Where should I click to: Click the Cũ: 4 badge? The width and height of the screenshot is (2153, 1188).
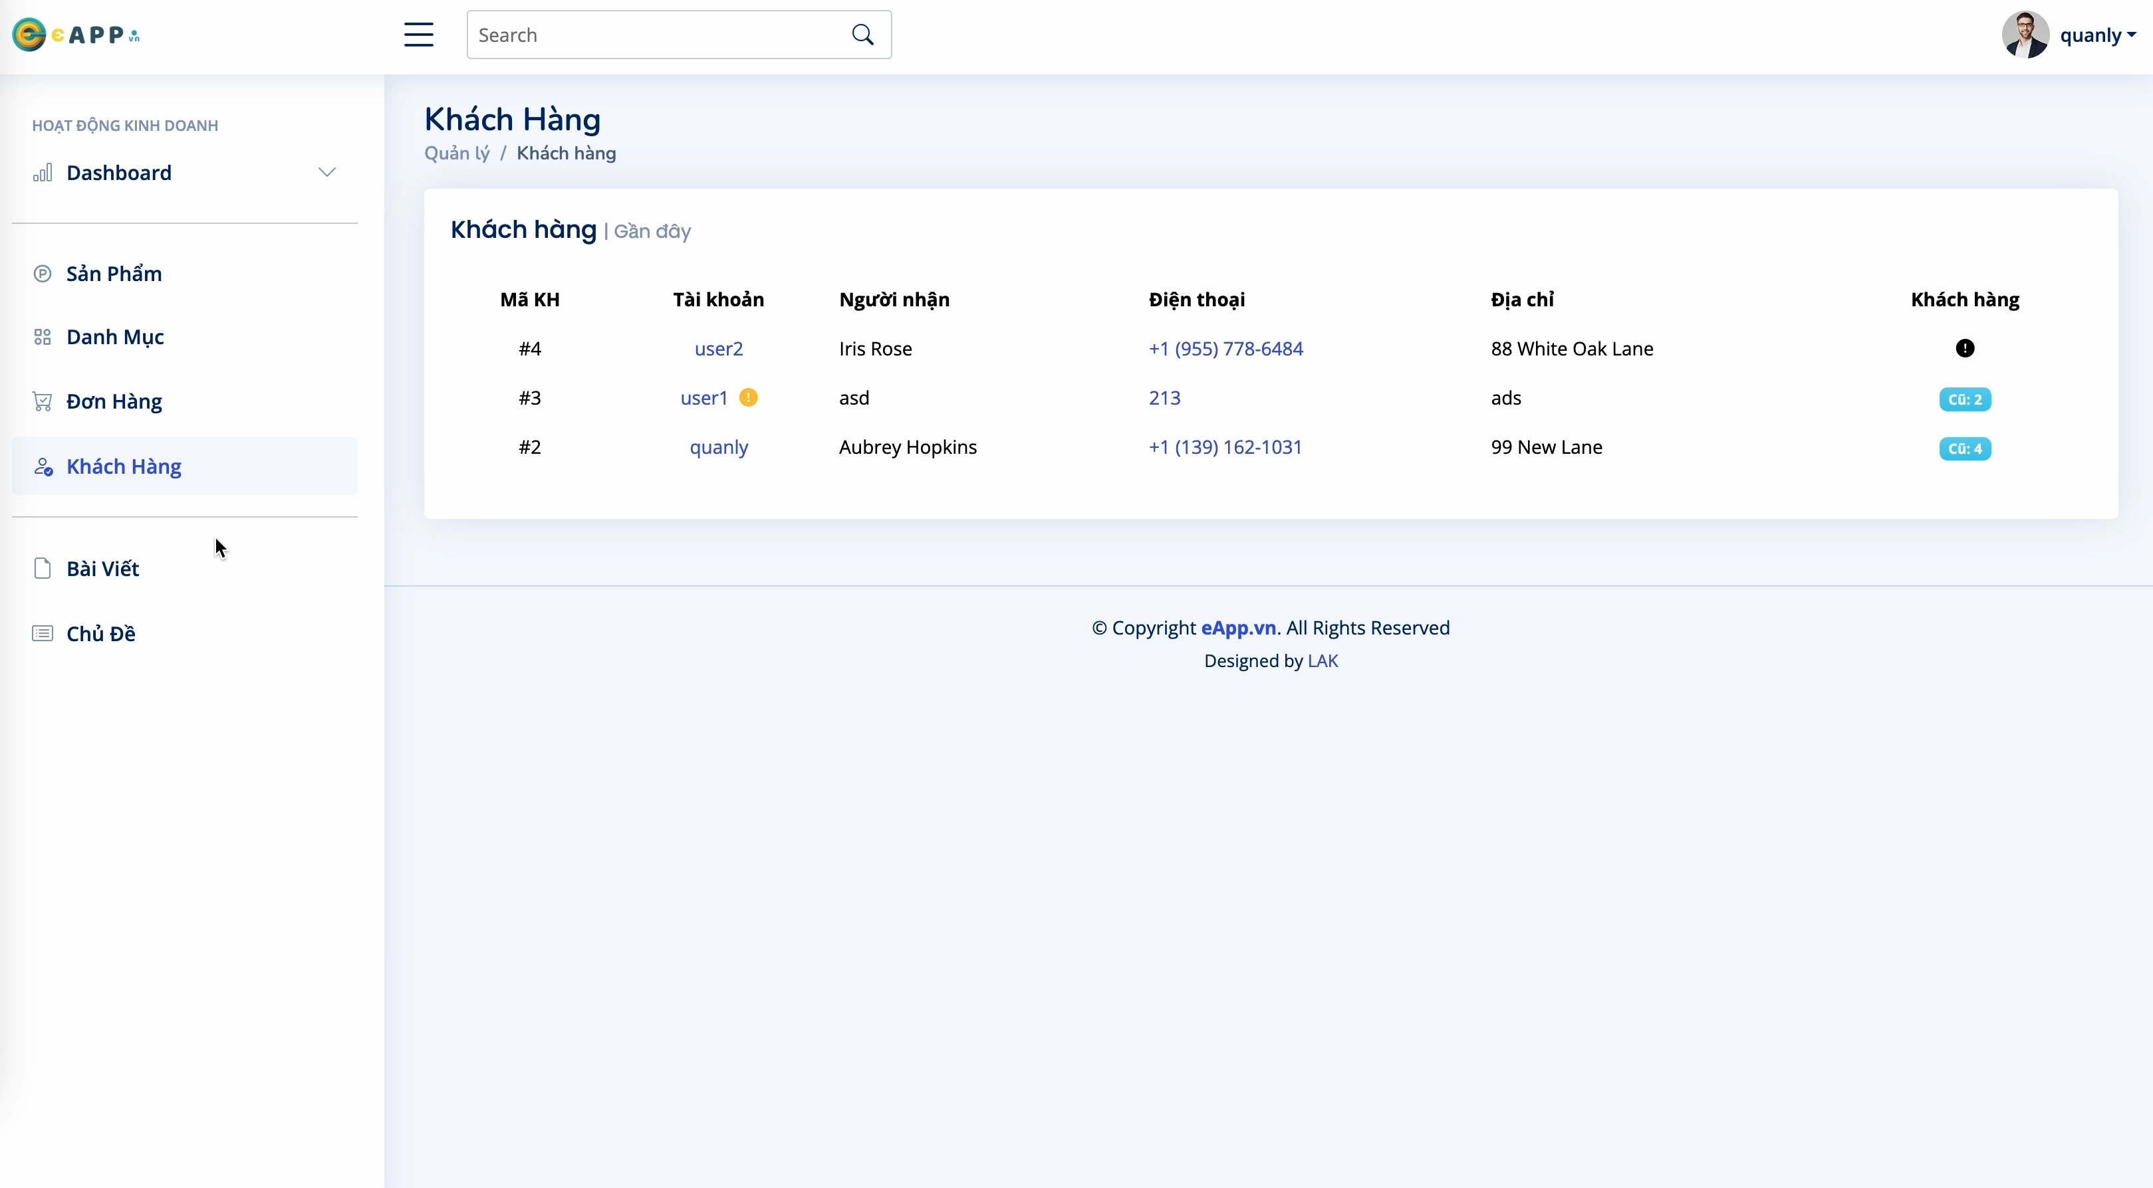(1965, 448)
